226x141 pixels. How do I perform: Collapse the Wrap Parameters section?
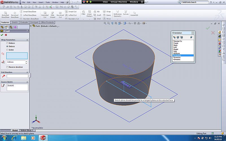click(x=27, y=40)
